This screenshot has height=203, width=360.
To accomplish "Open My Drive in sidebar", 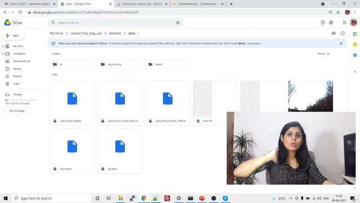I will pyautogui.click(x=18, y=46).
